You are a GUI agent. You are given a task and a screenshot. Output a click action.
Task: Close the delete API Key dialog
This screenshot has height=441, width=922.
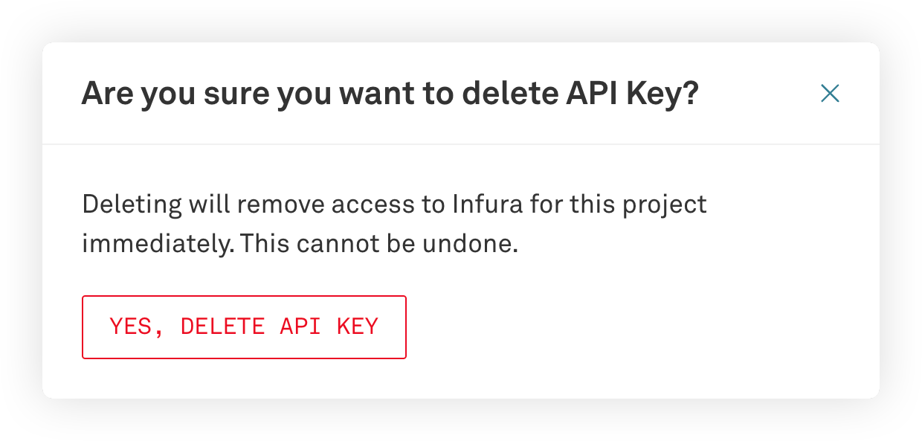click(830, 93)
